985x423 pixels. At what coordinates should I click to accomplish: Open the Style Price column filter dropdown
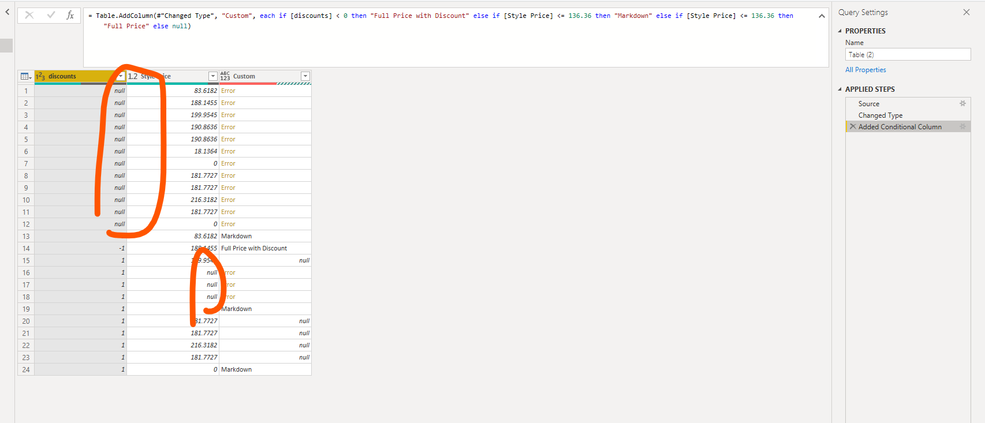tap(213, 76)
